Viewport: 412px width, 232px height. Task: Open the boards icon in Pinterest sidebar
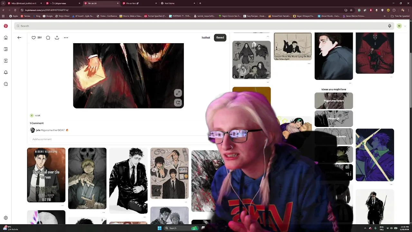(6, 49)
